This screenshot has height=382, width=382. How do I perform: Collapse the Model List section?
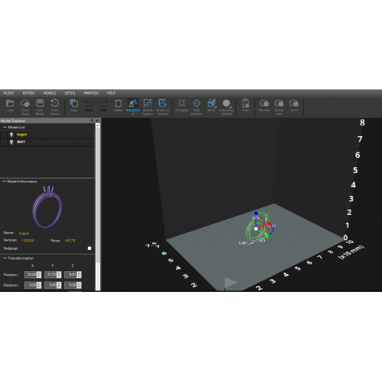click(x=5, y=127)
